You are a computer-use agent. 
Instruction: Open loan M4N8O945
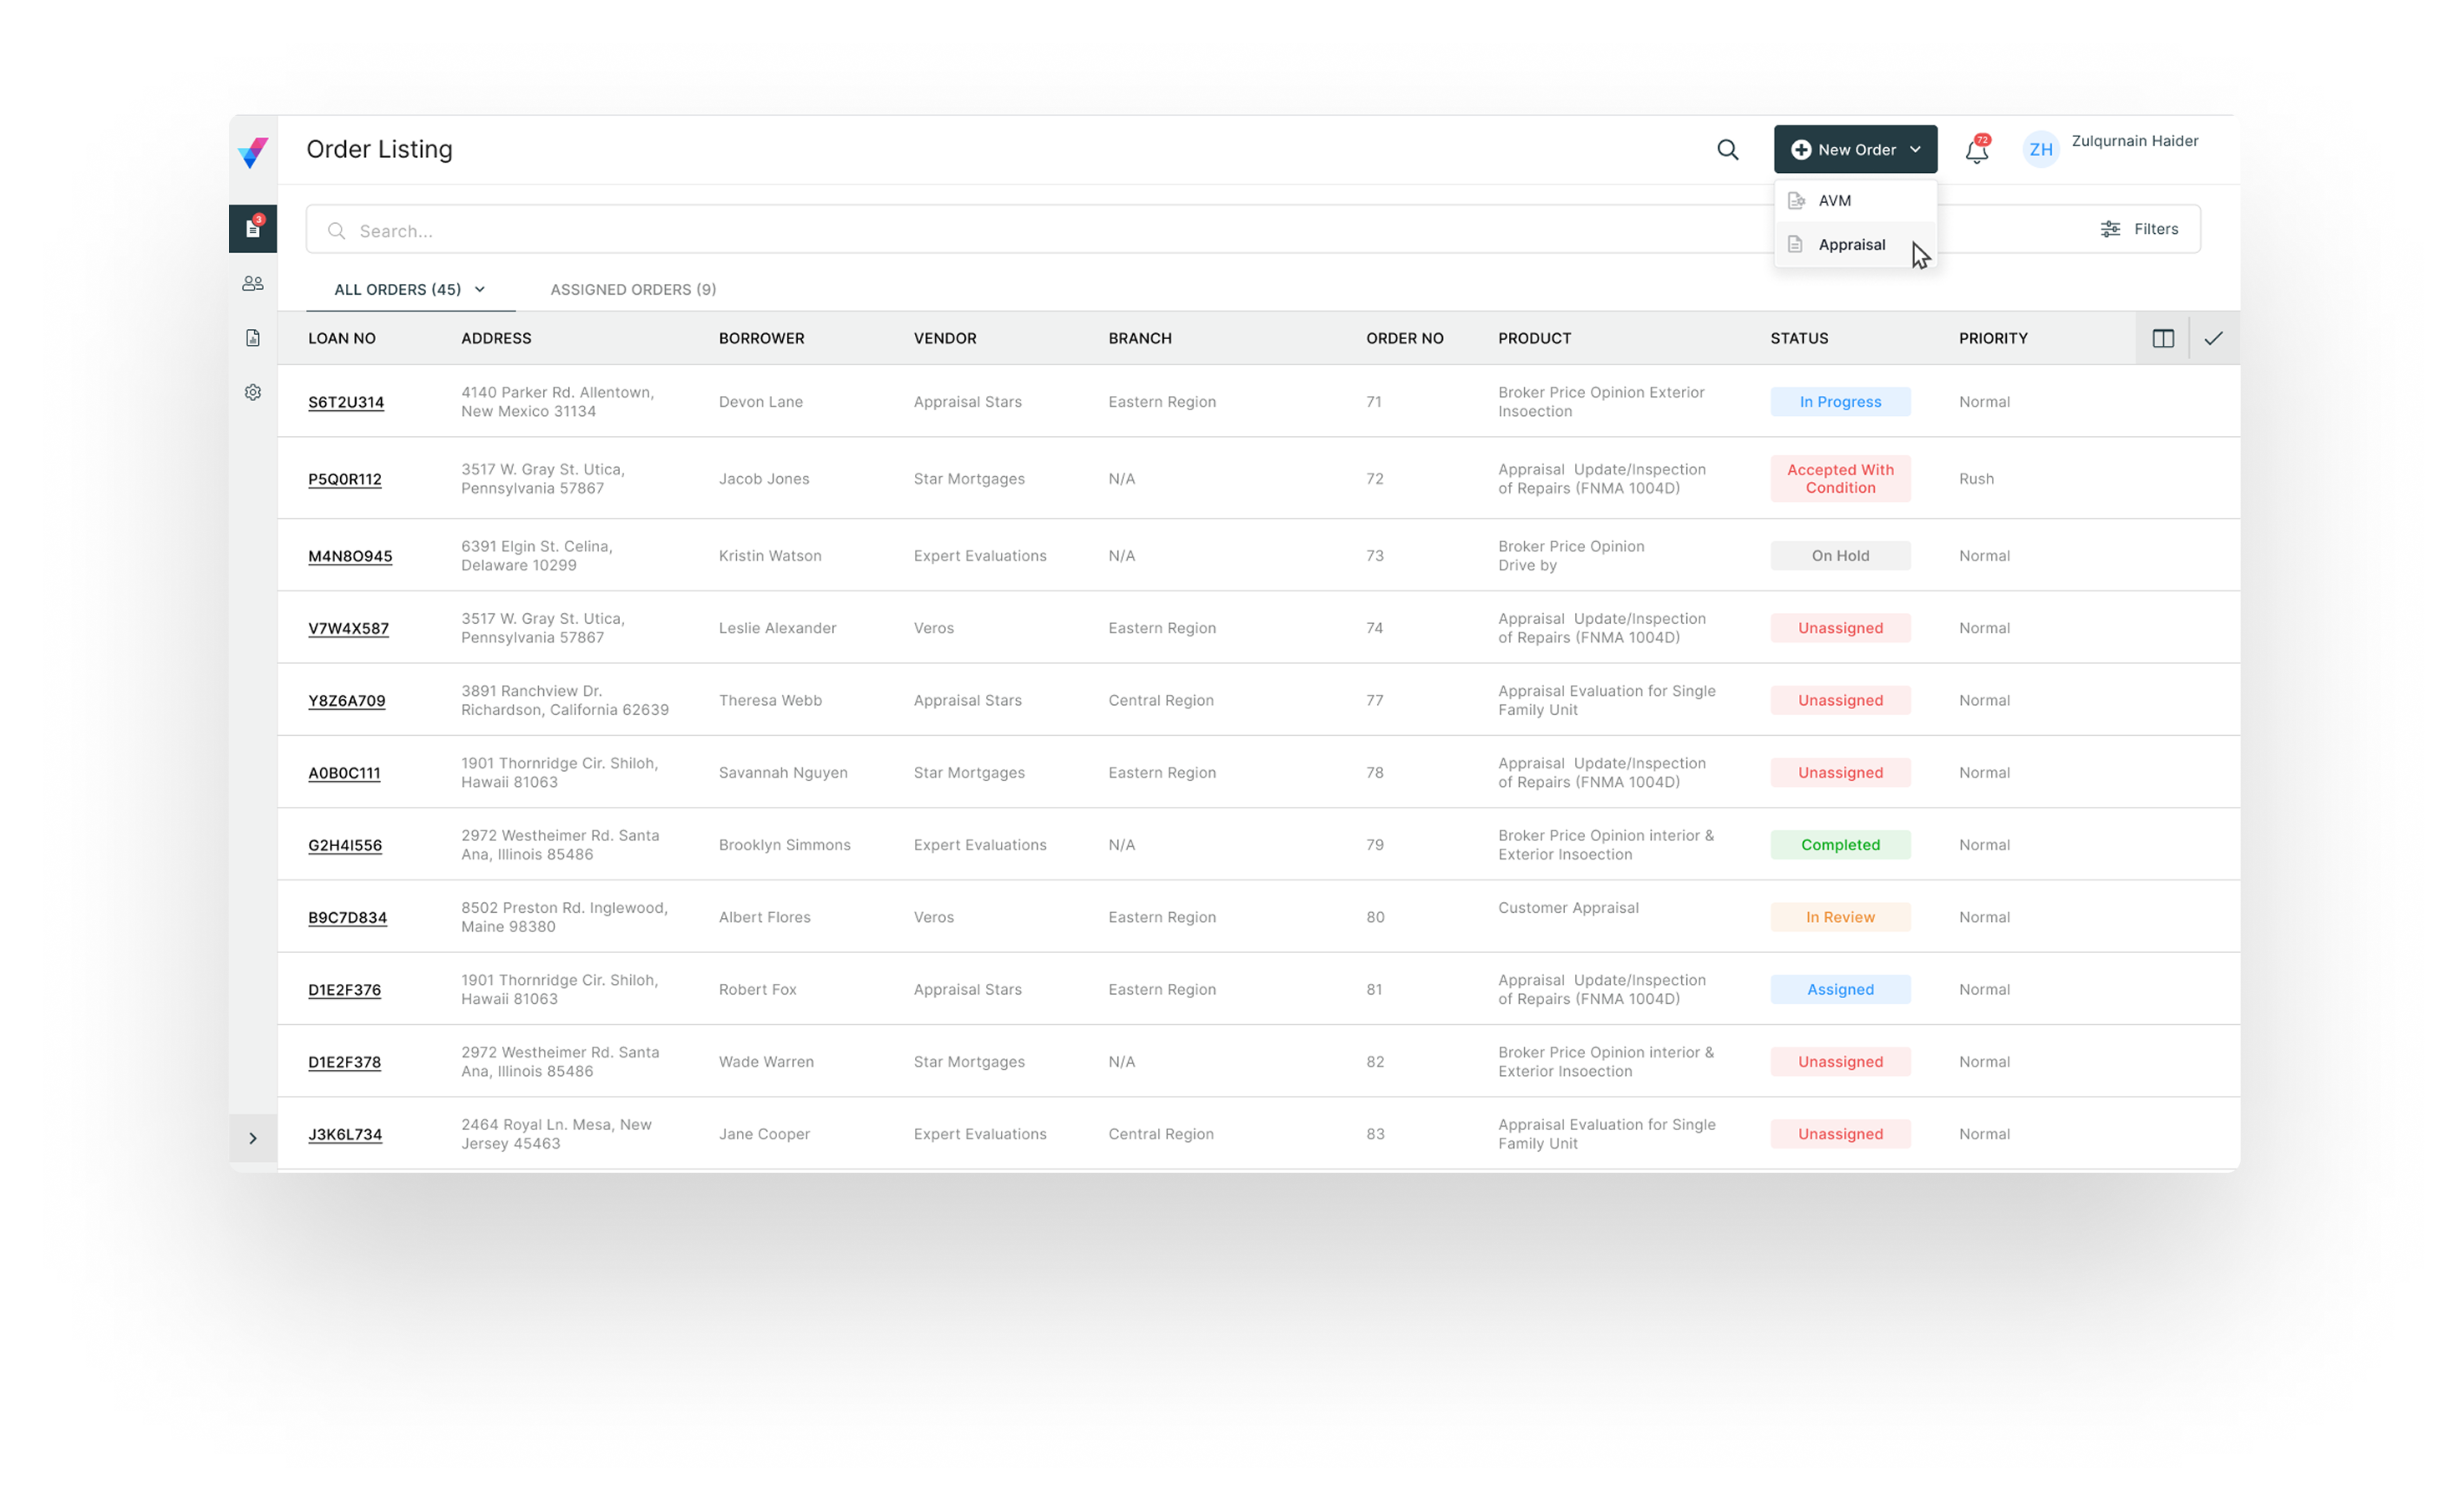(x=350, y=556)
